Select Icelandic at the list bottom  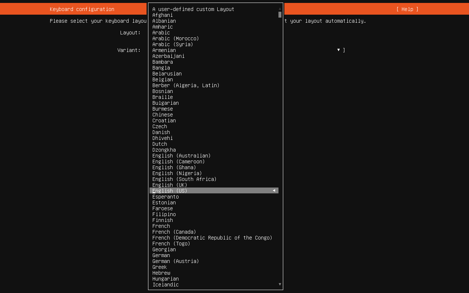coord(165,285)
